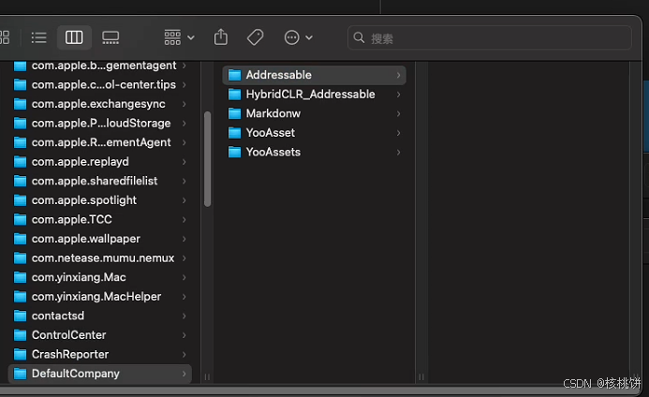Click the HybridCLR_Addressable folder icon

[x=235, y=95]
